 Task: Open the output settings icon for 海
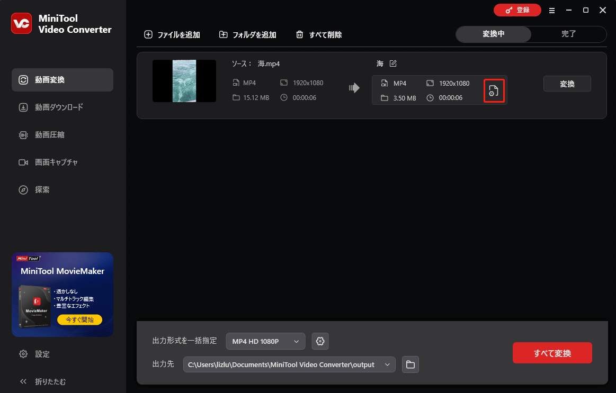(494, 90)
